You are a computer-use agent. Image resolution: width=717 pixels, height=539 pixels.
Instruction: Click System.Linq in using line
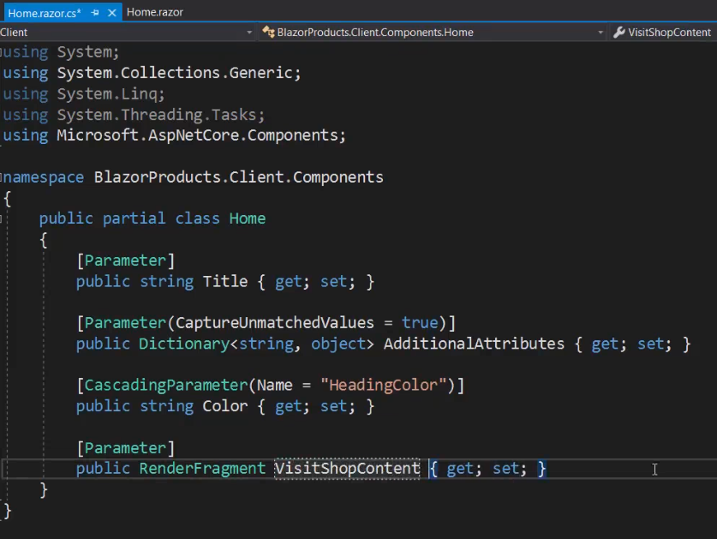tap(106, 94)
